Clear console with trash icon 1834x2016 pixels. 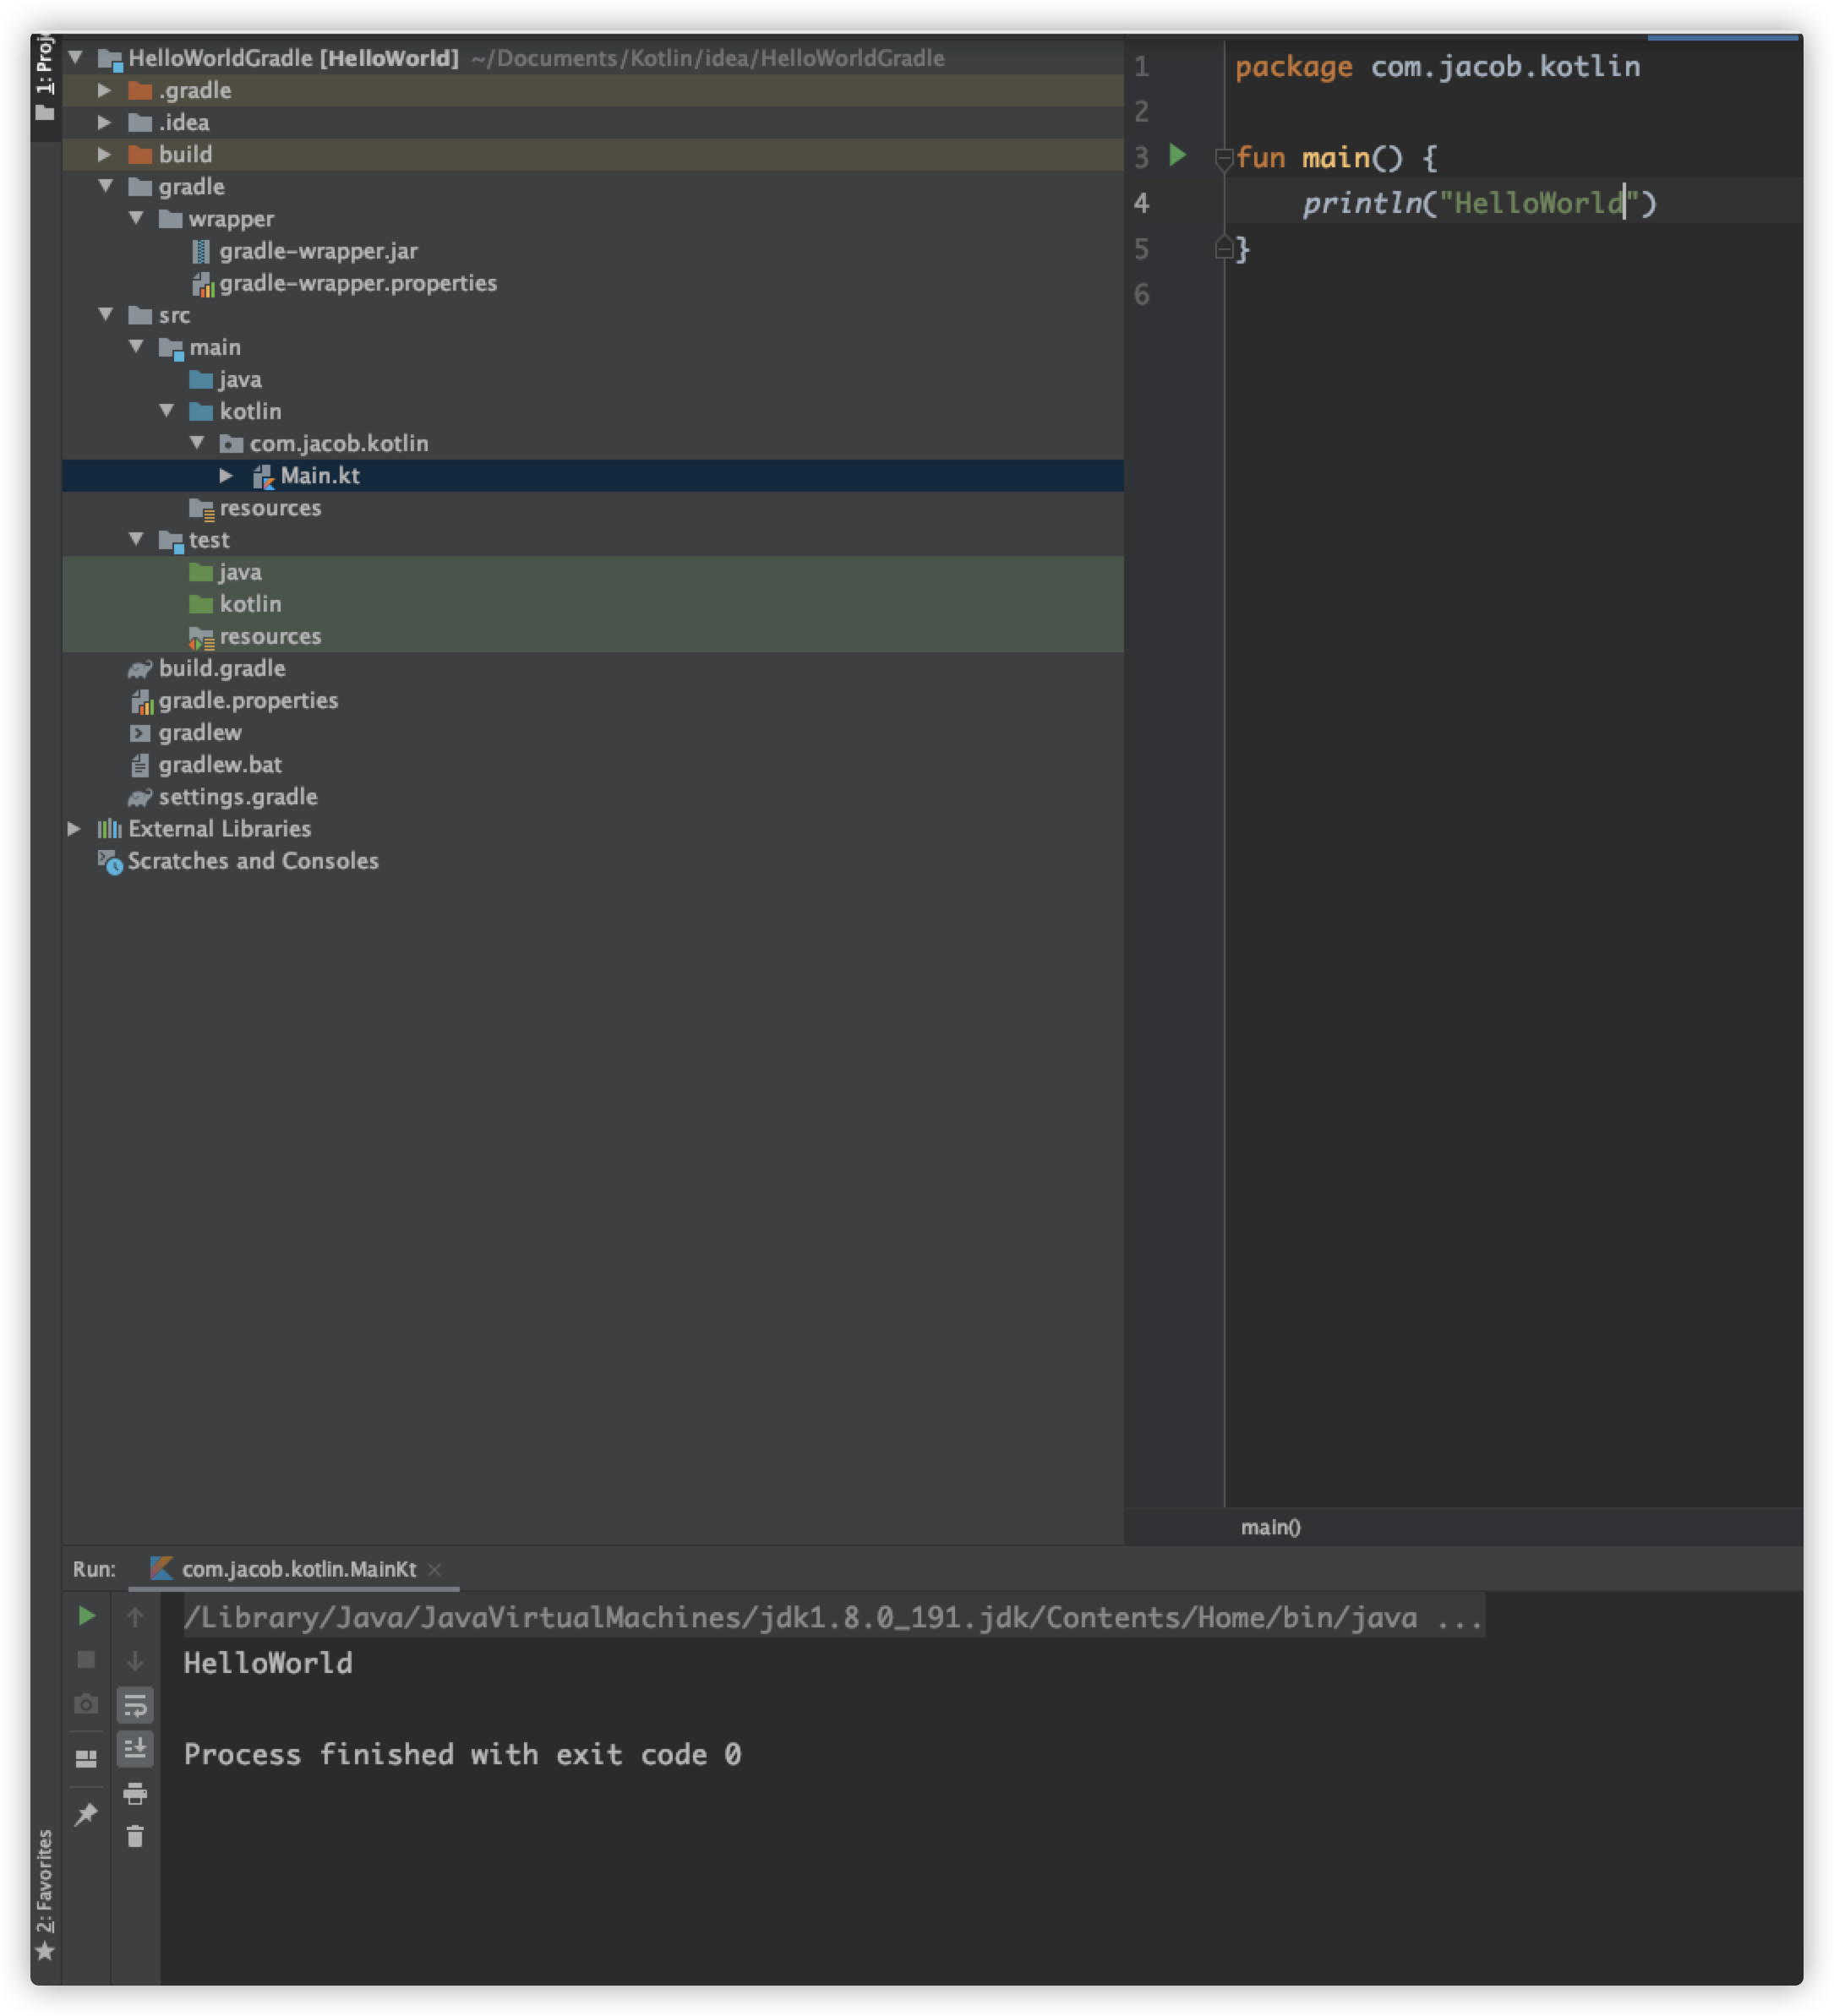(135, 1836)
